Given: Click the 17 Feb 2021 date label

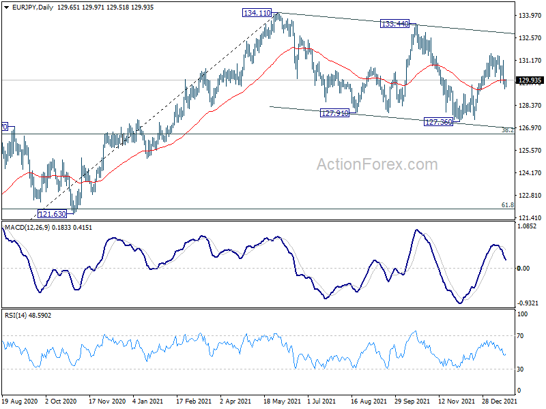Looking at the screenshot, I should coord(194,401).
